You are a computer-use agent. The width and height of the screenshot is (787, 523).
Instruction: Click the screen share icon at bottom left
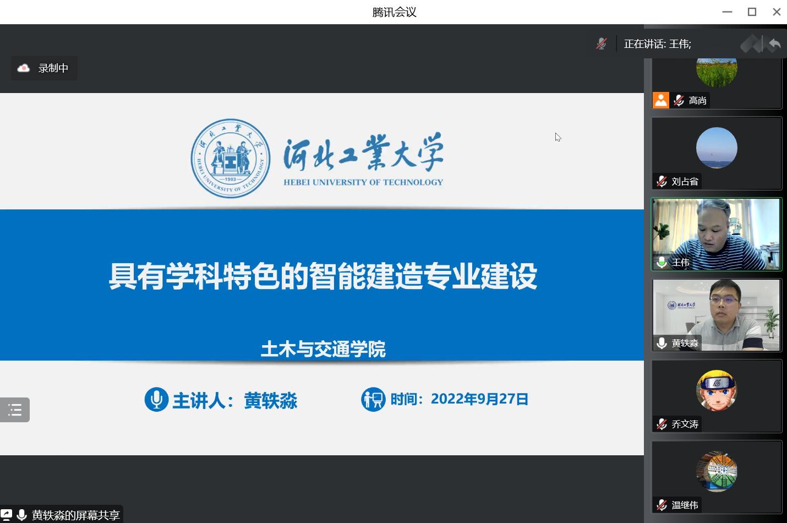tap(6, 515)
